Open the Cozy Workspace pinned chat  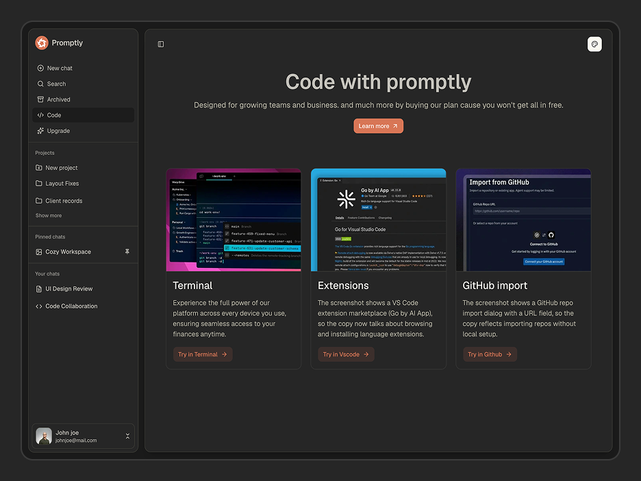coord(83,252)
